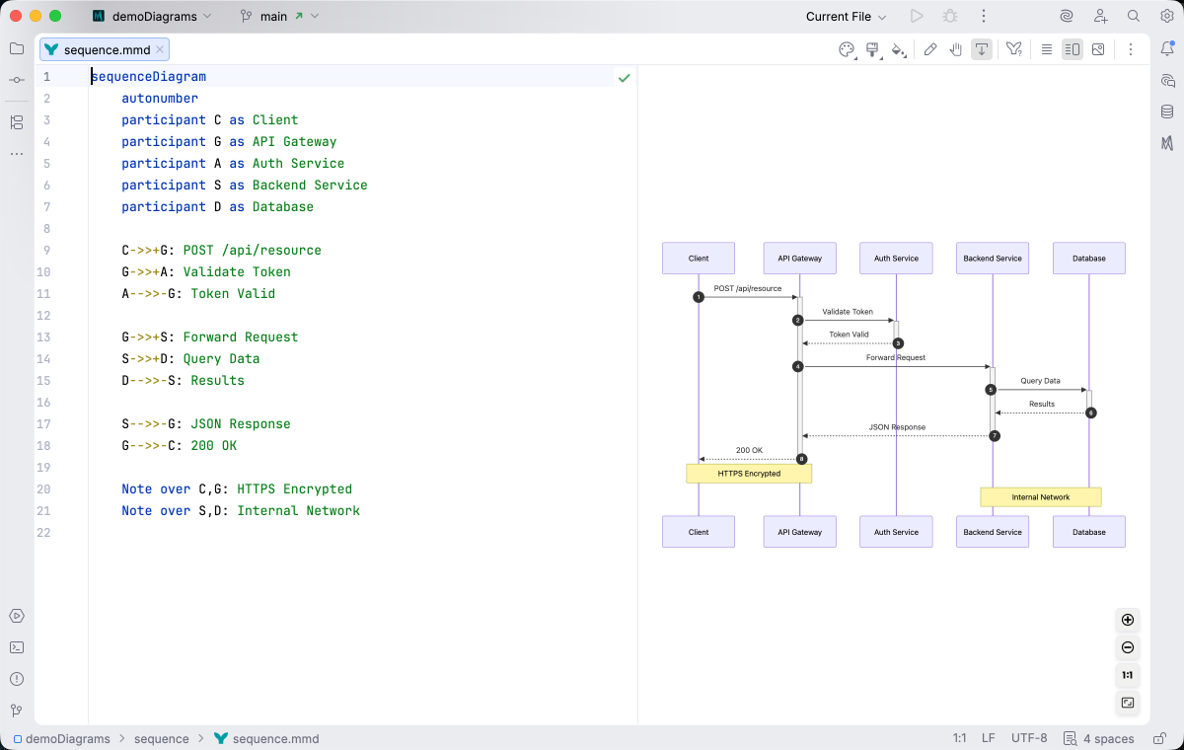Click the Internal Network note in diagram
This screenshot has width=1184, height=750.
click(1041, 497)
